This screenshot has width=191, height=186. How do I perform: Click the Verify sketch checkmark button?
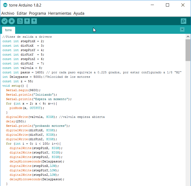coord(4,21)
